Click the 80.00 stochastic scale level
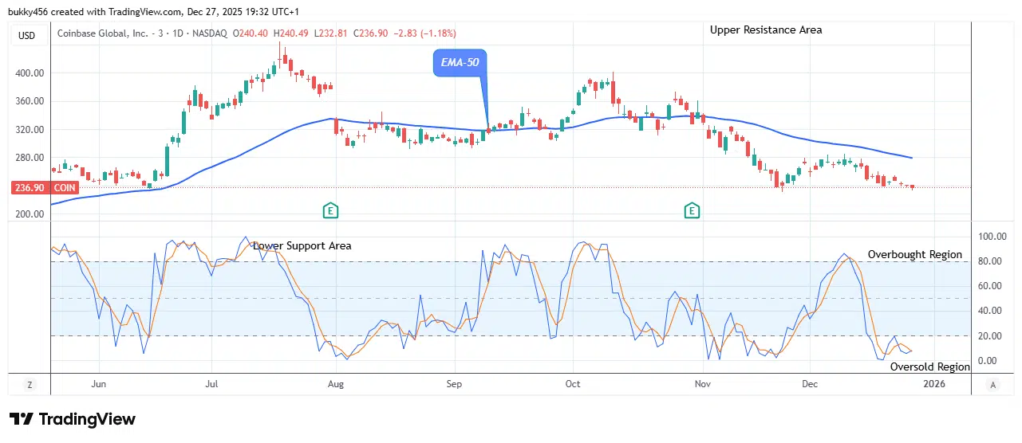 (992, 261)
